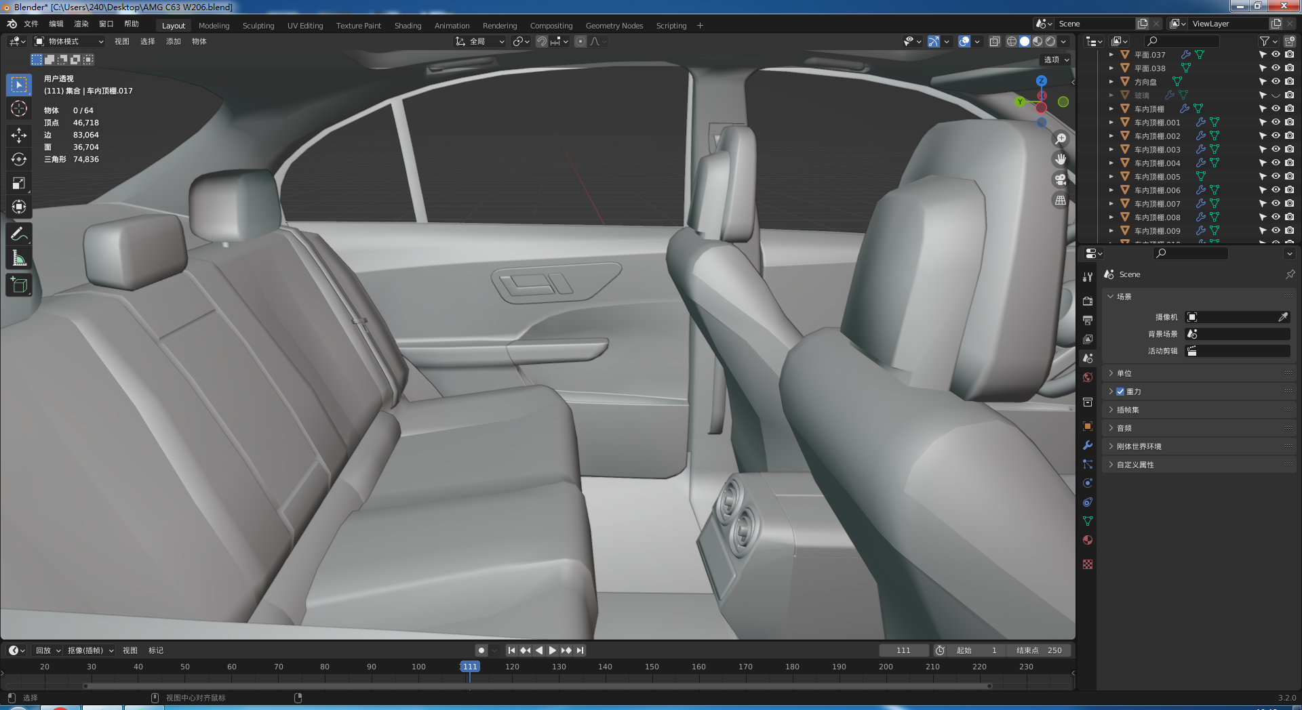Screen dimensions: 1302x710
Task: Switch to the Shading workspace tab
Action: 408,26
